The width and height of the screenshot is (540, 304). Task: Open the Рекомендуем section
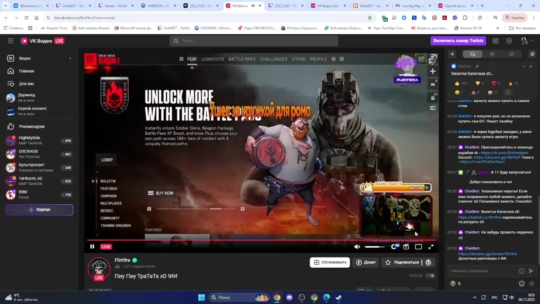(39, 126)
